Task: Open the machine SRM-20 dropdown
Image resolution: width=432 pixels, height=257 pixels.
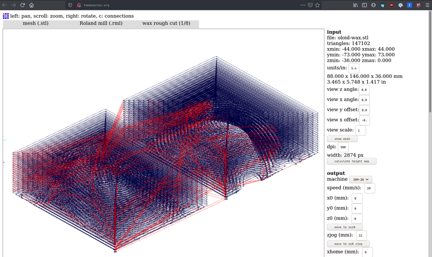Action: click(x=361, y=179)
